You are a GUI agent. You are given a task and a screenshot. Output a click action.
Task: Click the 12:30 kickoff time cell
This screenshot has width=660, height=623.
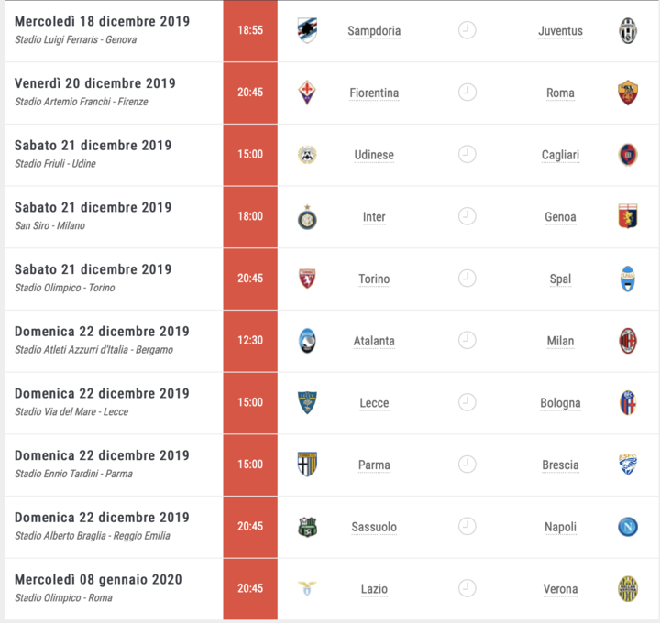(x=250, y=341)
